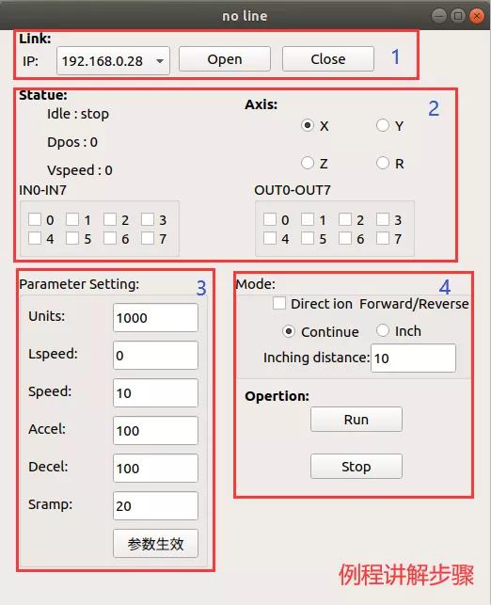Click the Run operation button

pos(356,420)
